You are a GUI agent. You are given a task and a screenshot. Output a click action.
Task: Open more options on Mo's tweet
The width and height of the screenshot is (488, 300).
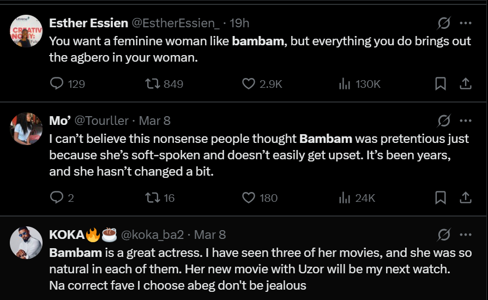(466, 120)
